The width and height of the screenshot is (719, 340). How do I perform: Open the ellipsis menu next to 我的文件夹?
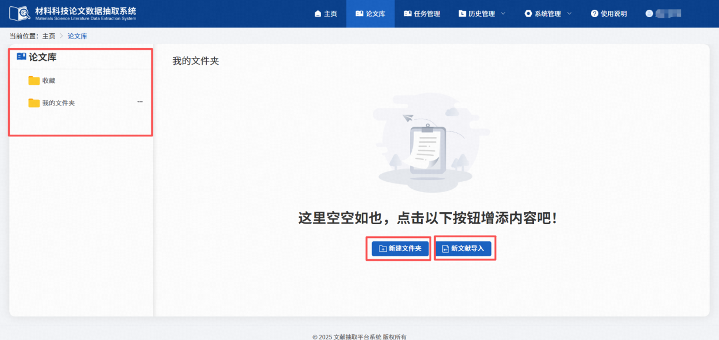click(x=140, y=101)
